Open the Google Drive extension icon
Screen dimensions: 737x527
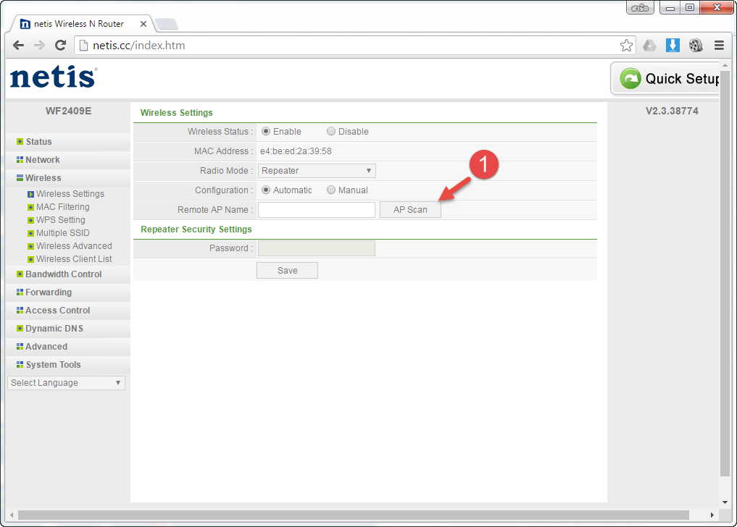tap(649, 46)
